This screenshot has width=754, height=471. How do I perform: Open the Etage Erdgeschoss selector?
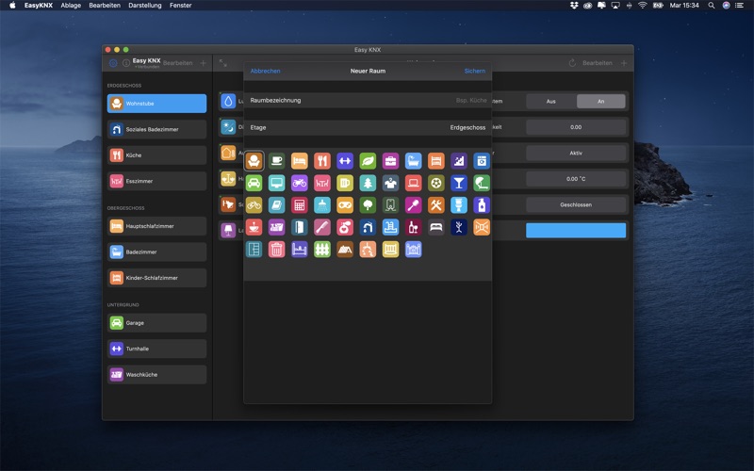coord(368,127)
